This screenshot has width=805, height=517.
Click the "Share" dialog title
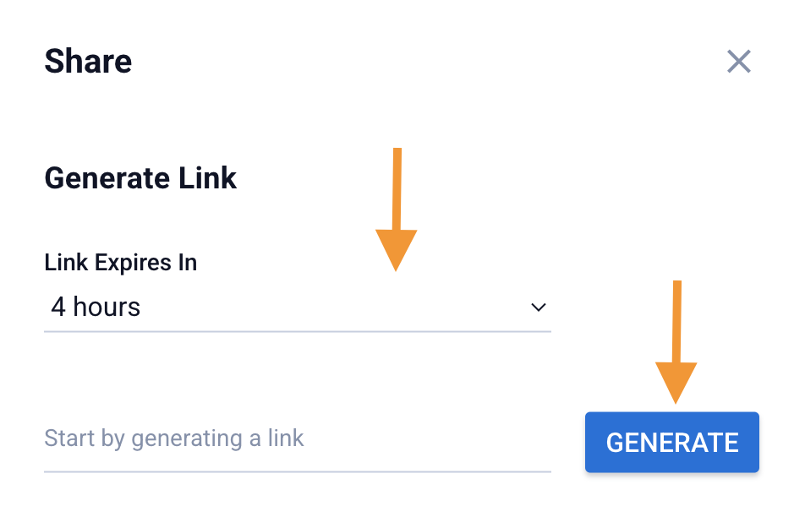(88, 62)
